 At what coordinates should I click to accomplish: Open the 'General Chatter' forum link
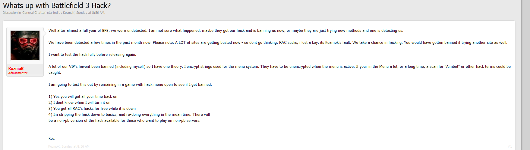click(34, 13)
